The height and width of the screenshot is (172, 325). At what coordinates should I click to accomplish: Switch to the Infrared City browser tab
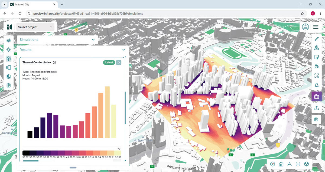point(32,5)
